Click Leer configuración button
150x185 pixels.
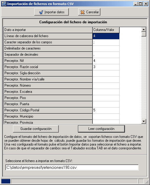coord(101,129)
